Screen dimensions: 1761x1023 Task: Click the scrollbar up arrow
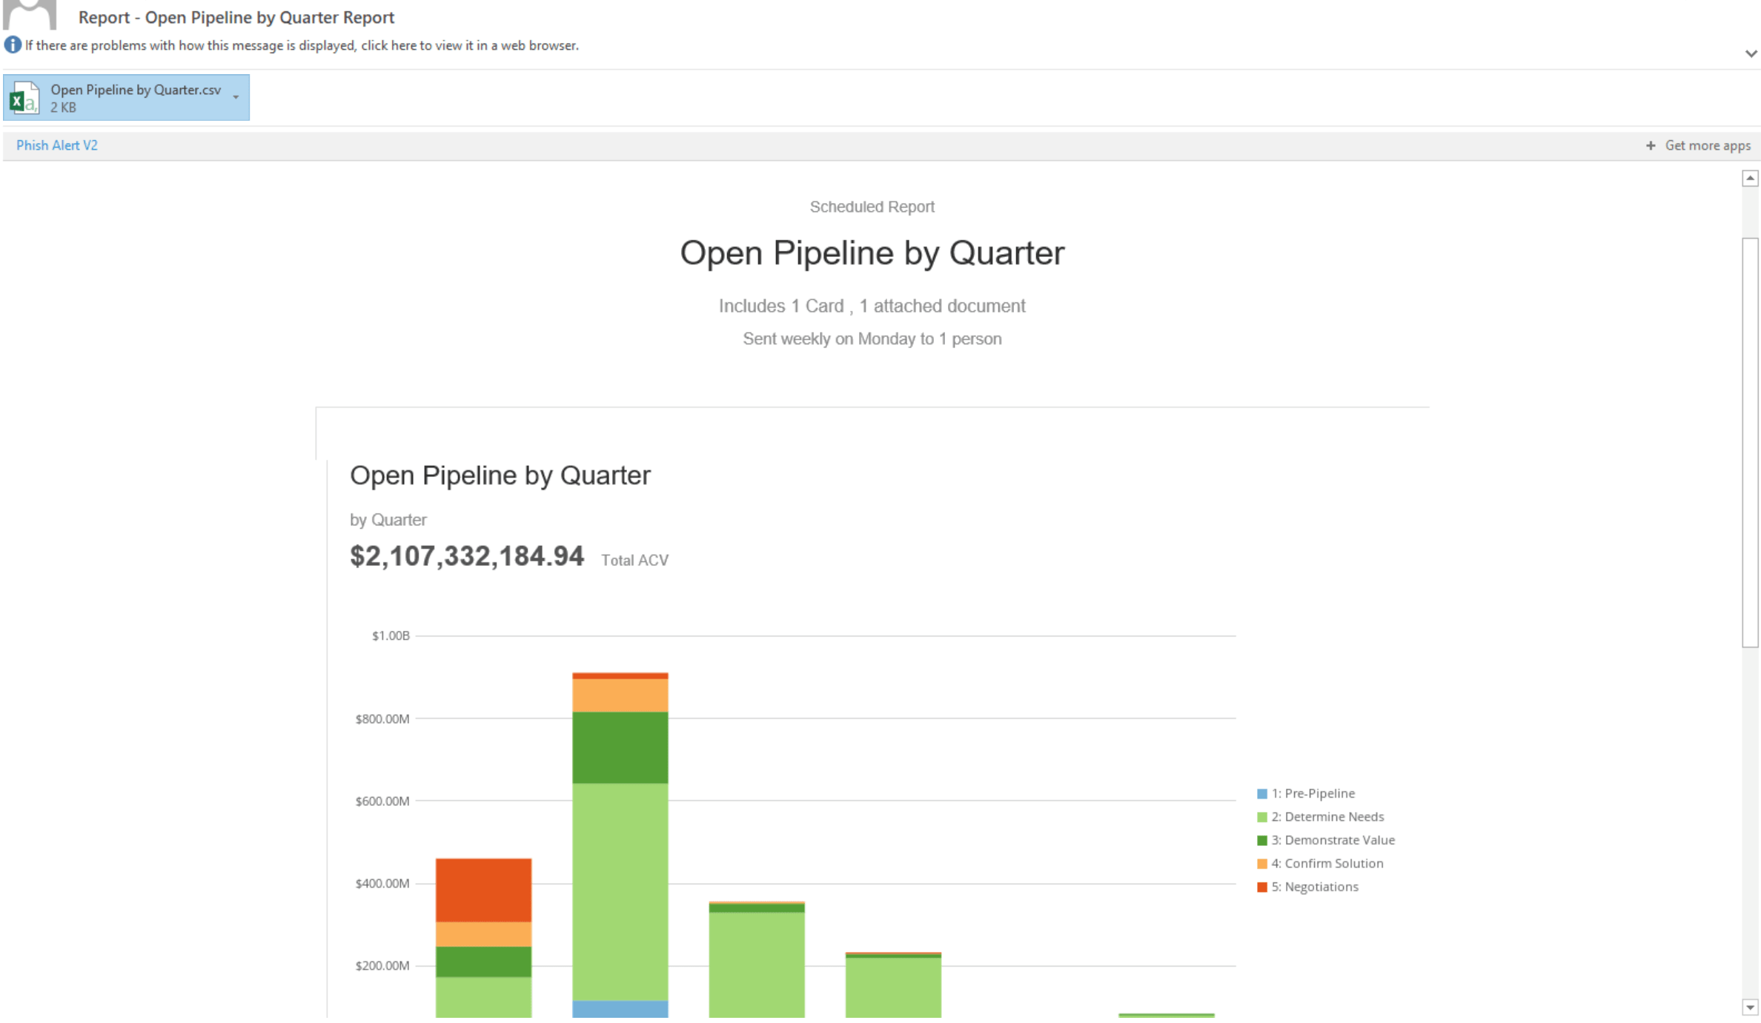point(1750,179)
